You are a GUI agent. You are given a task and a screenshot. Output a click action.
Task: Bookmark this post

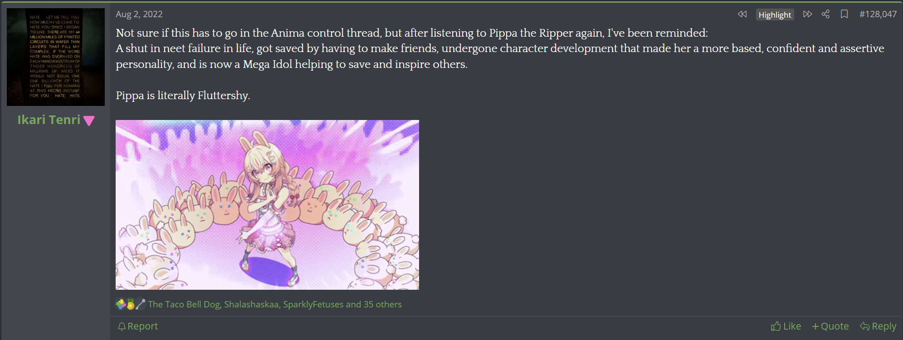click(x=844, y=14)
